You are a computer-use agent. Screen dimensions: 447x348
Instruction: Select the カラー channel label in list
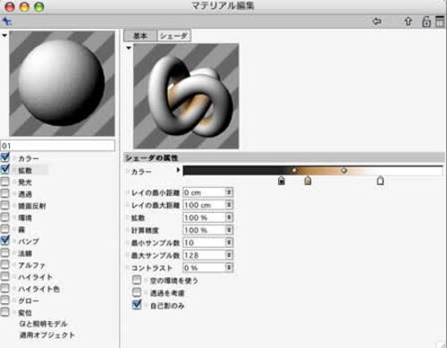[29, 158]
